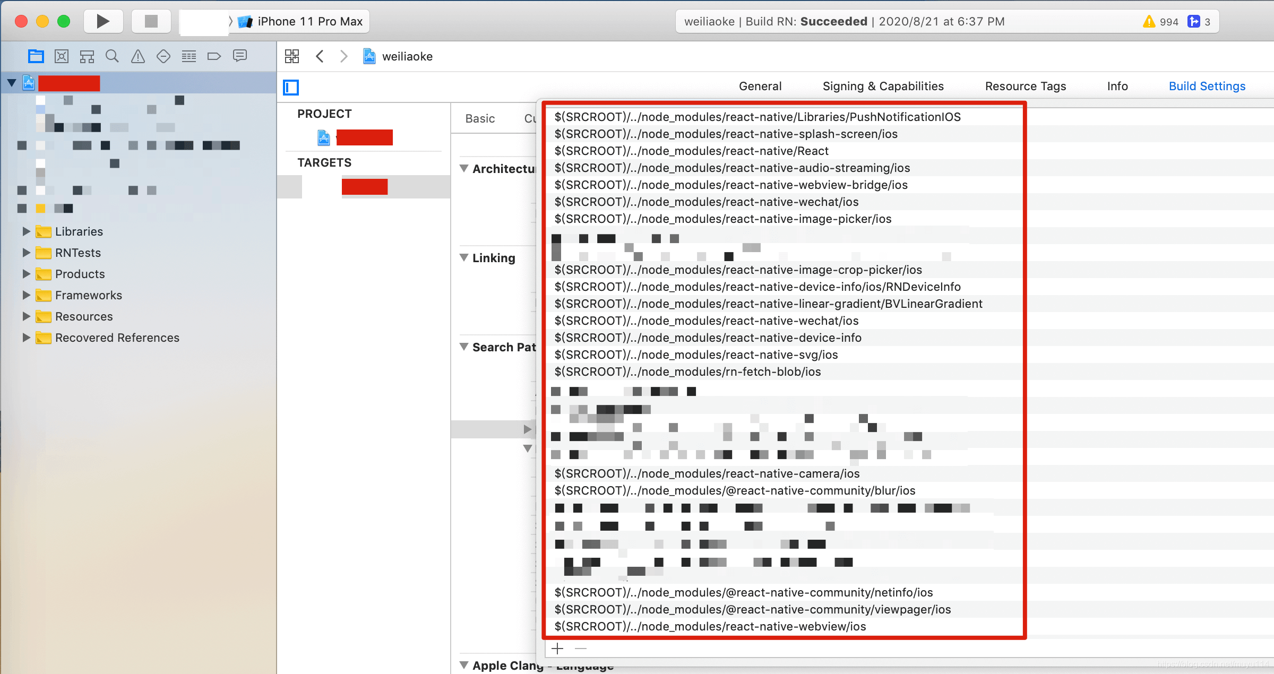
Task: Expand the Frameworks folder
Action: coord(26,295)
